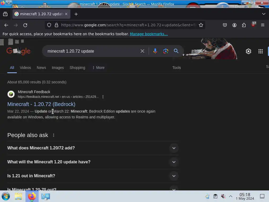
Task: Click the About 65,000 results text
Action: coord(37,82)
